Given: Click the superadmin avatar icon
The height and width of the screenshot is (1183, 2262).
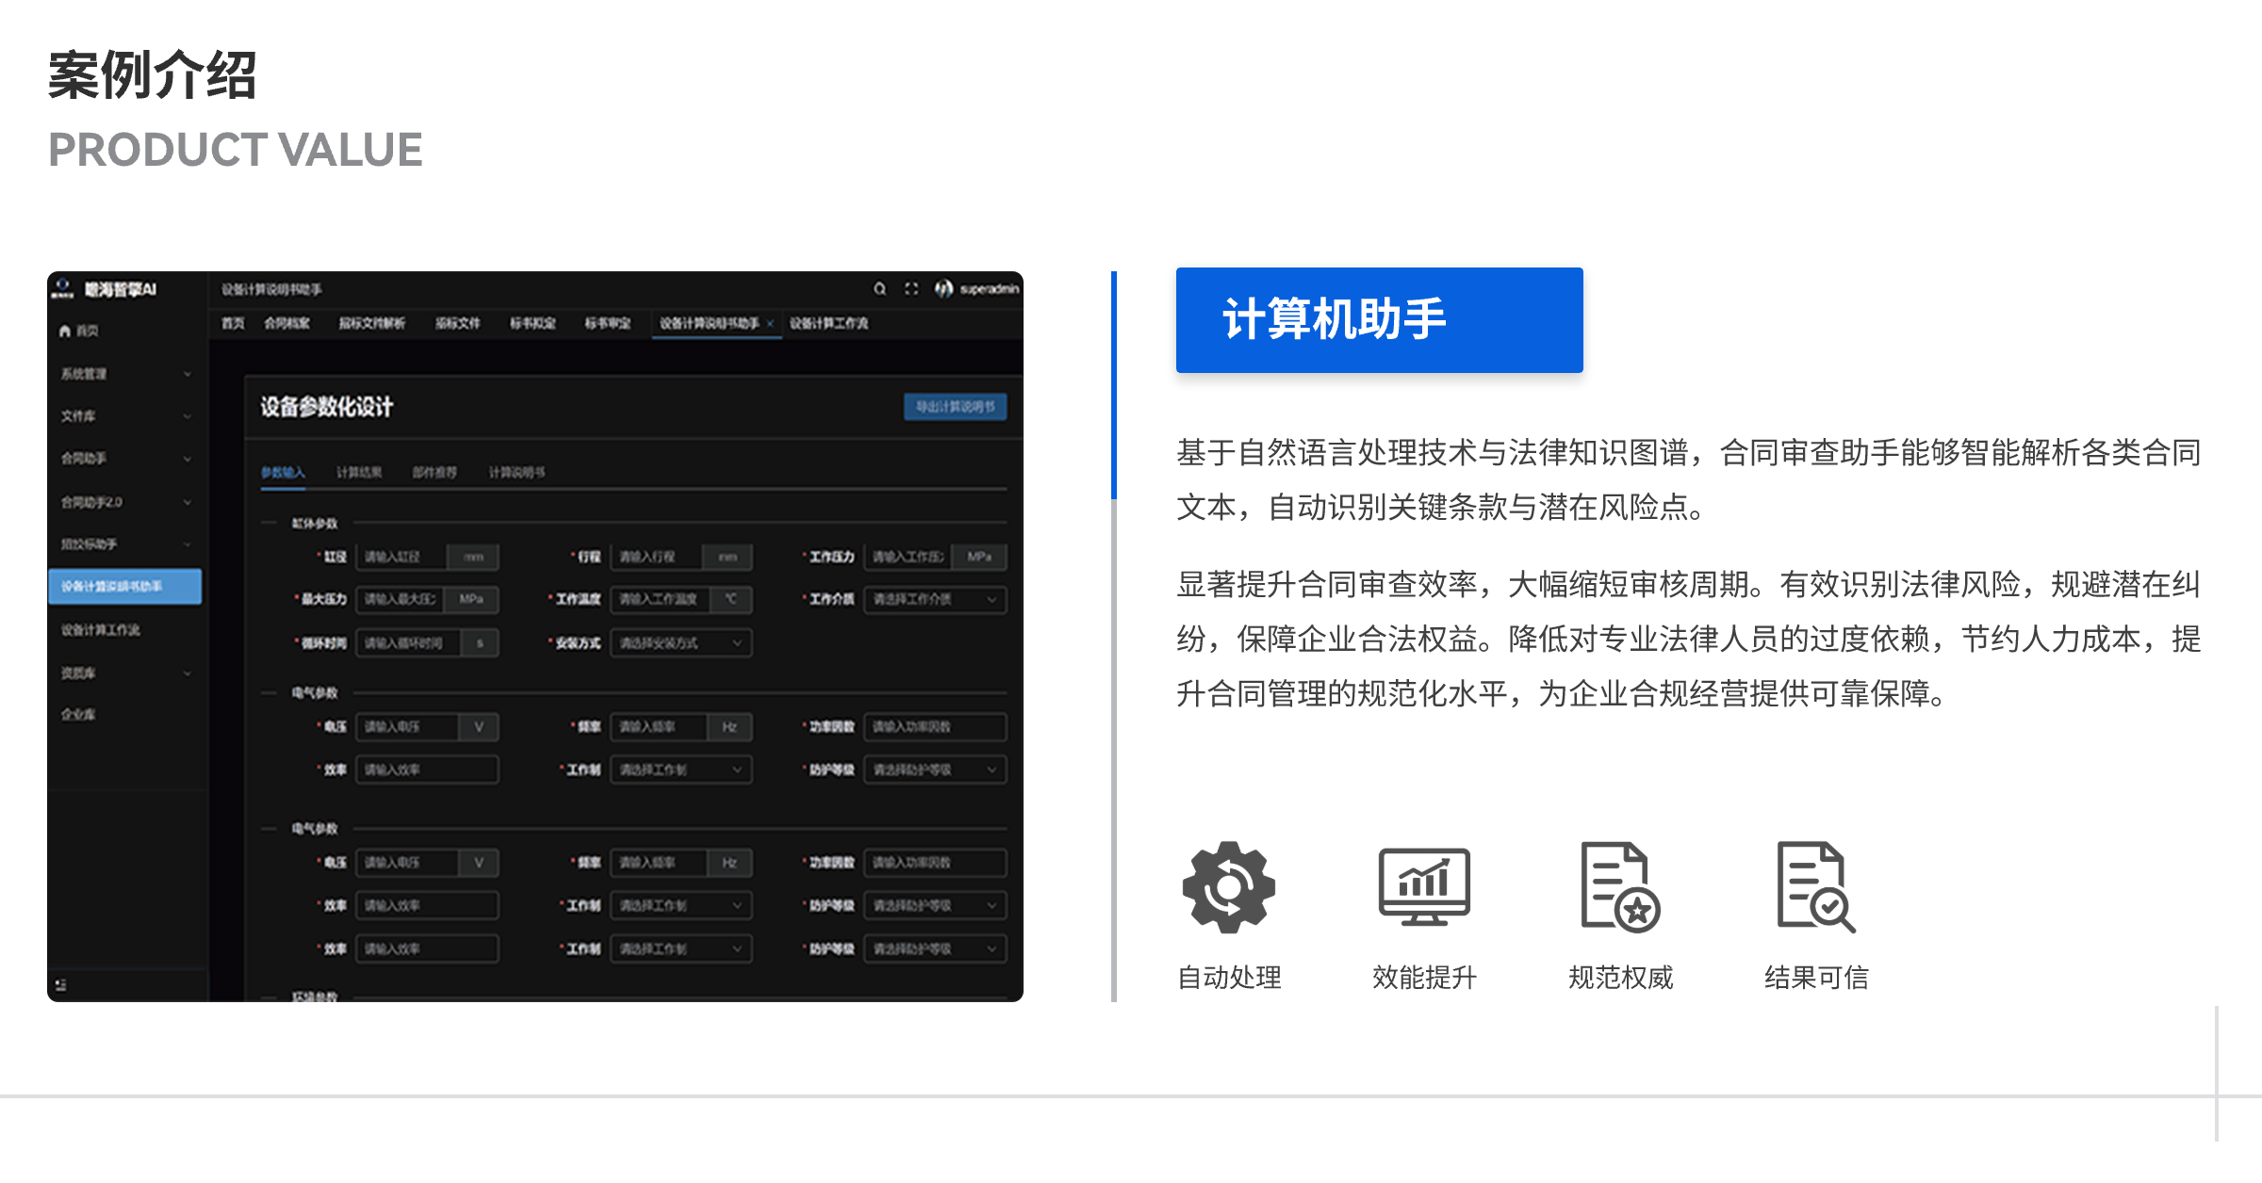Looking at the screenshot, I should (x=943, y=289).
